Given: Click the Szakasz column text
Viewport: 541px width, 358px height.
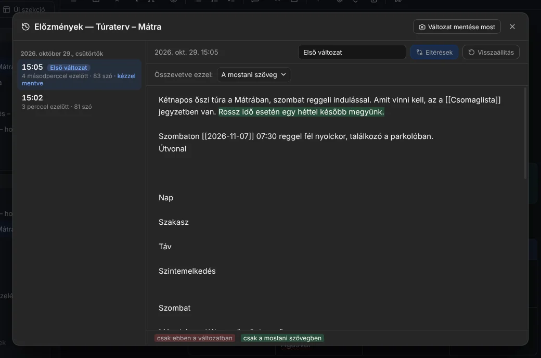Looking at the screenshot, I should click(x=174, y=222).
